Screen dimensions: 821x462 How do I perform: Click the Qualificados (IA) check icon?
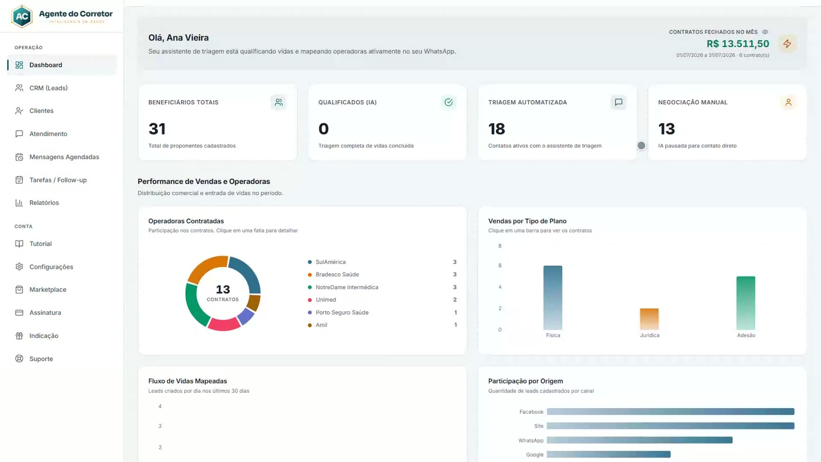[448, 103]
